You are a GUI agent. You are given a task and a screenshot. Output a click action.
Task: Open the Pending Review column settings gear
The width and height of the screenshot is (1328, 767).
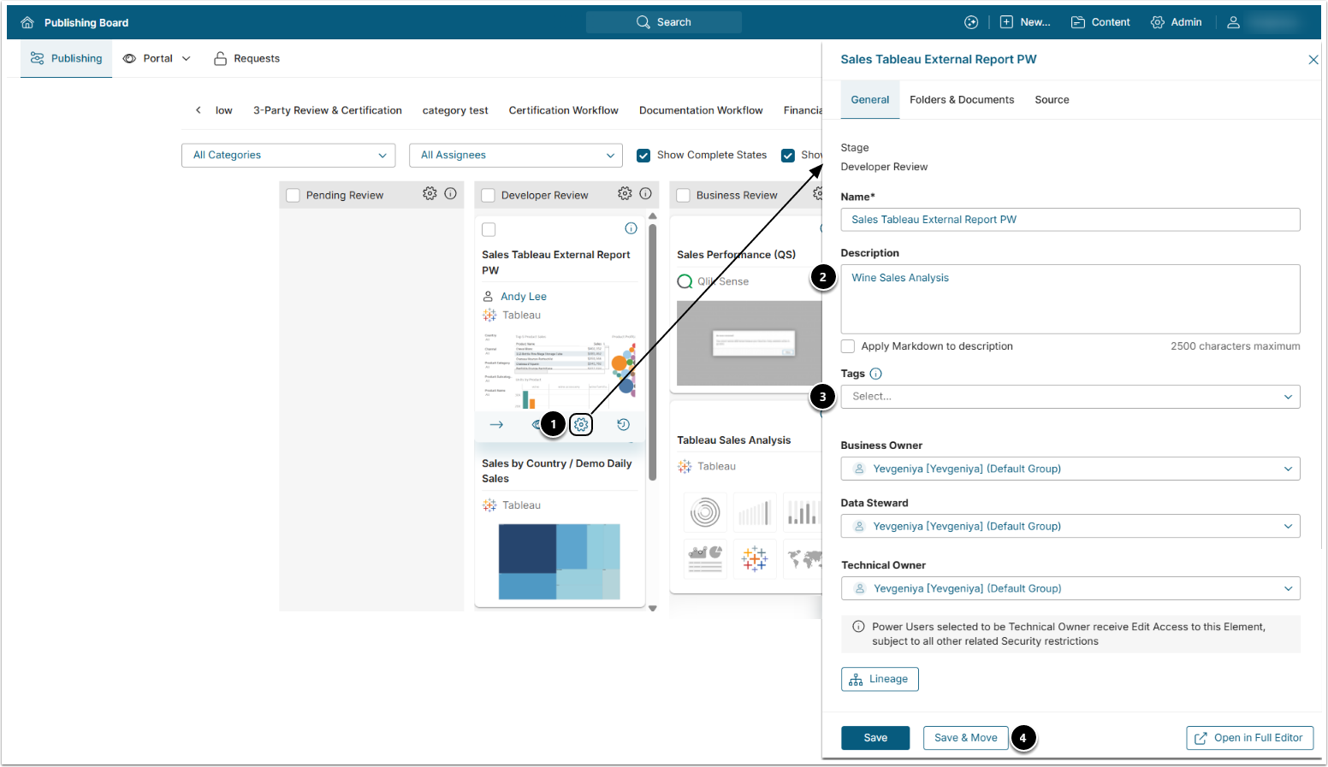(430, 193)
